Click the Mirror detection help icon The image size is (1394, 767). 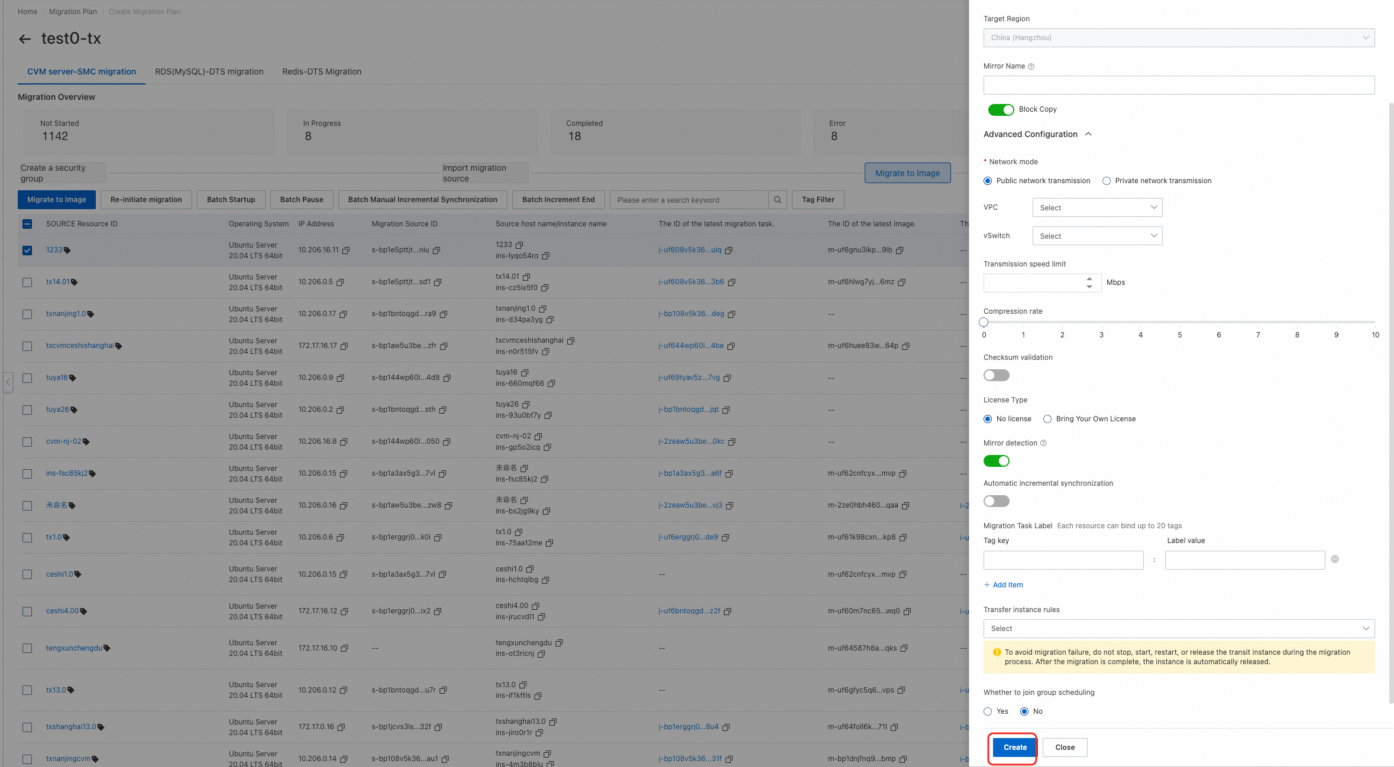click(x=1043, y=443)
